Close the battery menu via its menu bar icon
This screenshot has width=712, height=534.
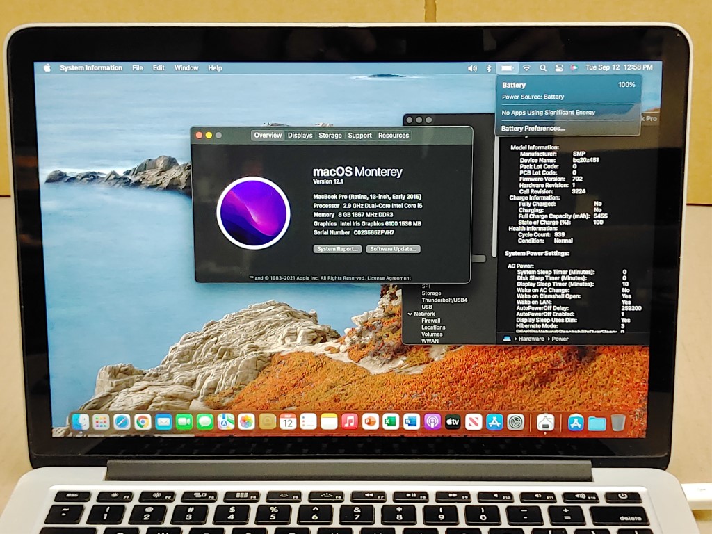pos(507,67)
